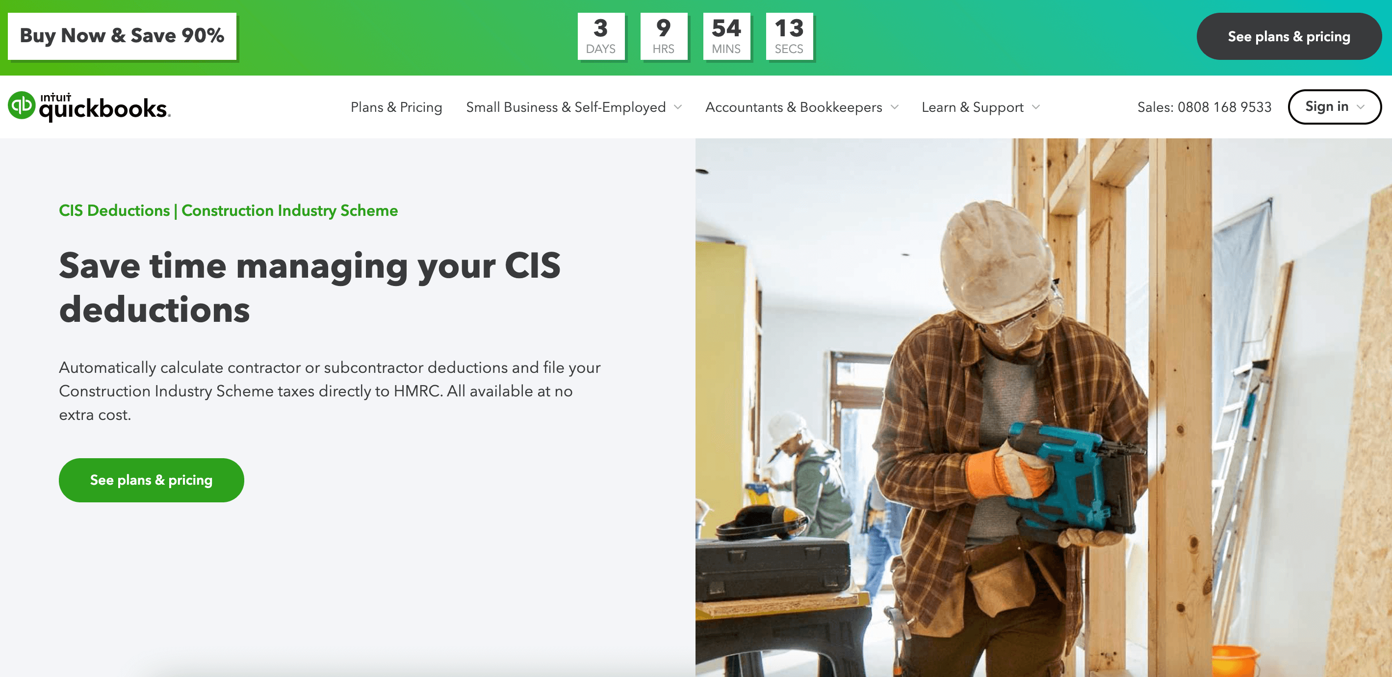The image size is (1392, 677).
Task: Click the CIS Deductions heading link
Action: click(113, 210)
